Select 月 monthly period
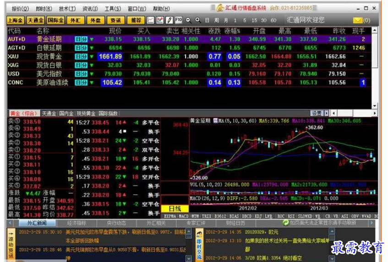The height and width of the screenshot is (262, 388). coord(226,20)
